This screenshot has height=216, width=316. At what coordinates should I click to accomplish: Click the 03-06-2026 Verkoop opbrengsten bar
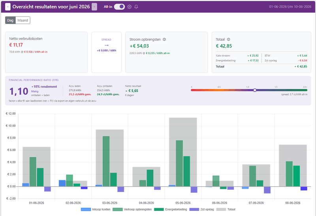pyautogui.click(x=106, y=161)
